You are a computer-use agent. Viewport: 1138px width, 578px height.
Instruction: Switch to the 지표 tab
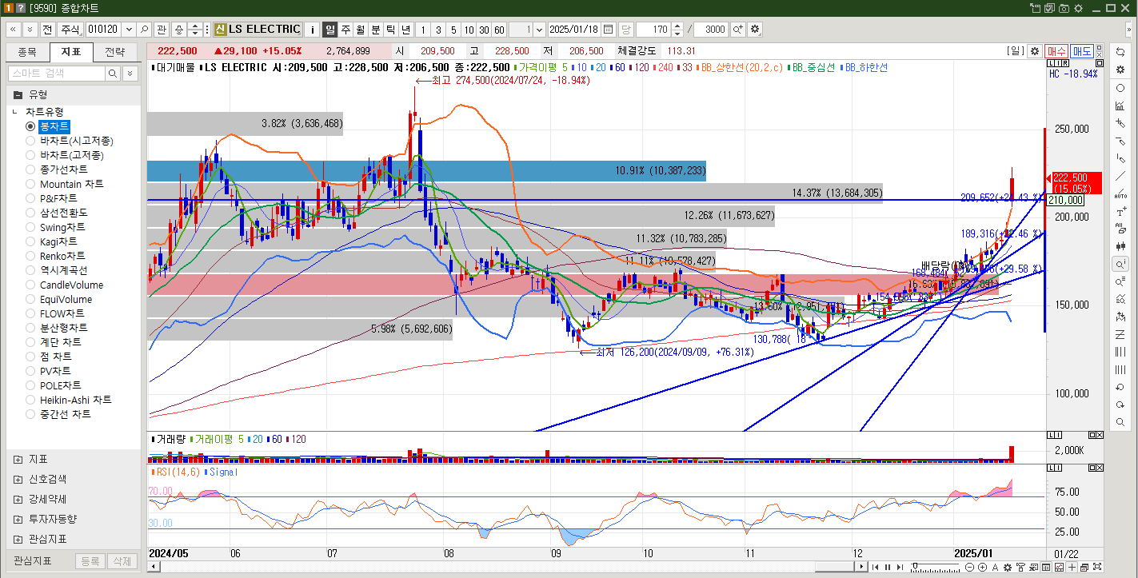click(x=70, y=53)
